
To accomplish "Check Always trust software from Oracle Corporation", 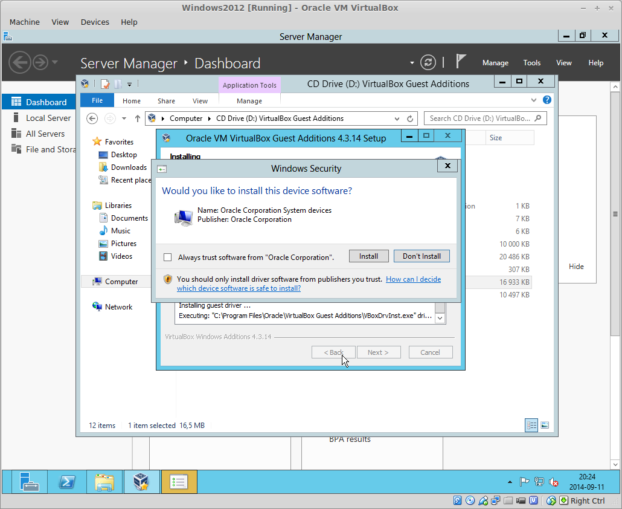I will pyautogui.click(x=168, y=258).
